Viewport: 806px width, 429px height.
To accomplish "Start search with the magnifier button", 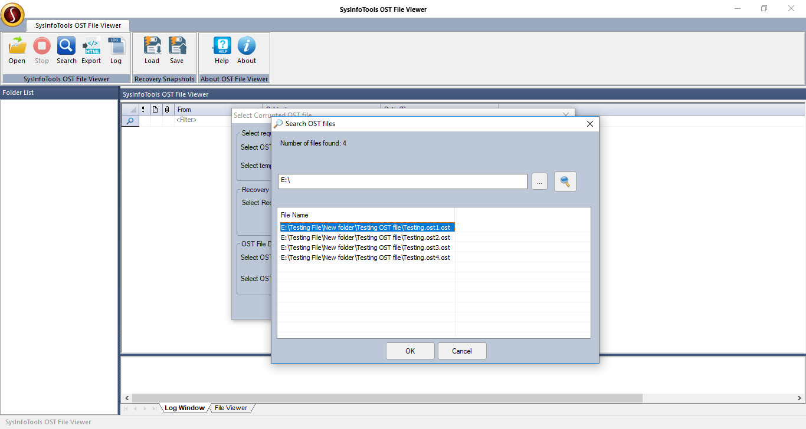I will pyautogui.click(x=565, y=181).
